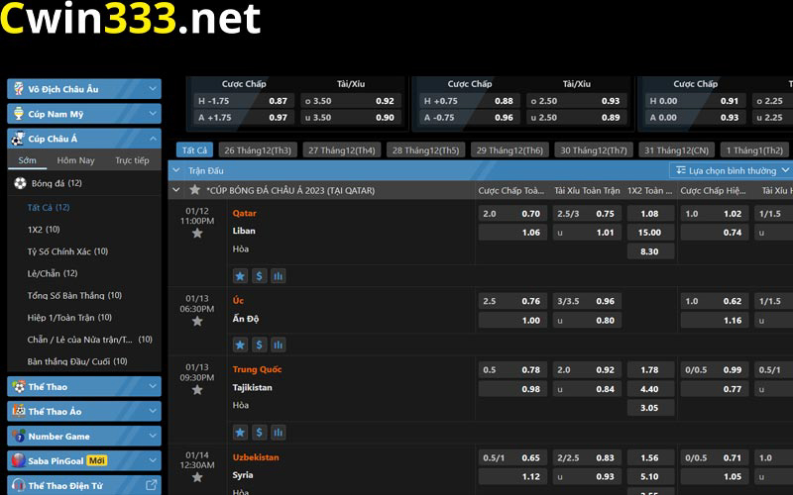
Task: Select the 31 Tháng12(CN) date tab
Action: (x=677, y=150)
